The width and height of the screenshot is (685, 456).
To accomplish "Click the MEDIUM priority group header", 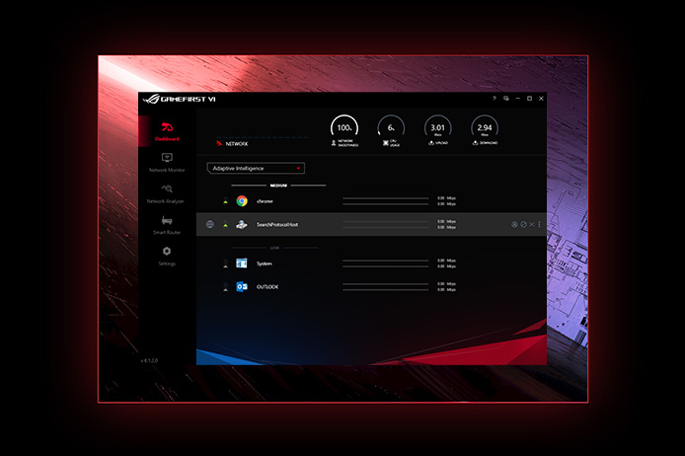I will (x=278, y=186).
